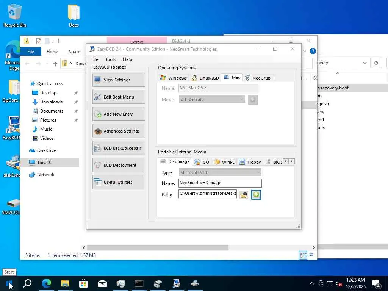388x291 pixels.
Task: Open the EasyBCD taskbar icon
Action: click(176, 283)
